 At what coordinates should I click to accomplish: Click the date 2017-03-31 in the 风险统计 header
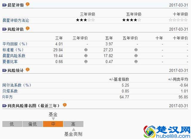[x=178, y=70]
